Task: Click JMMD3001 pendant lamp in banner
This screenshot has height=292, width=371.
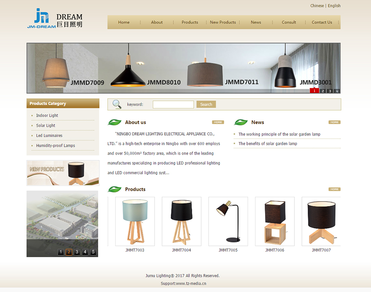Action: (x=285, y=71)
